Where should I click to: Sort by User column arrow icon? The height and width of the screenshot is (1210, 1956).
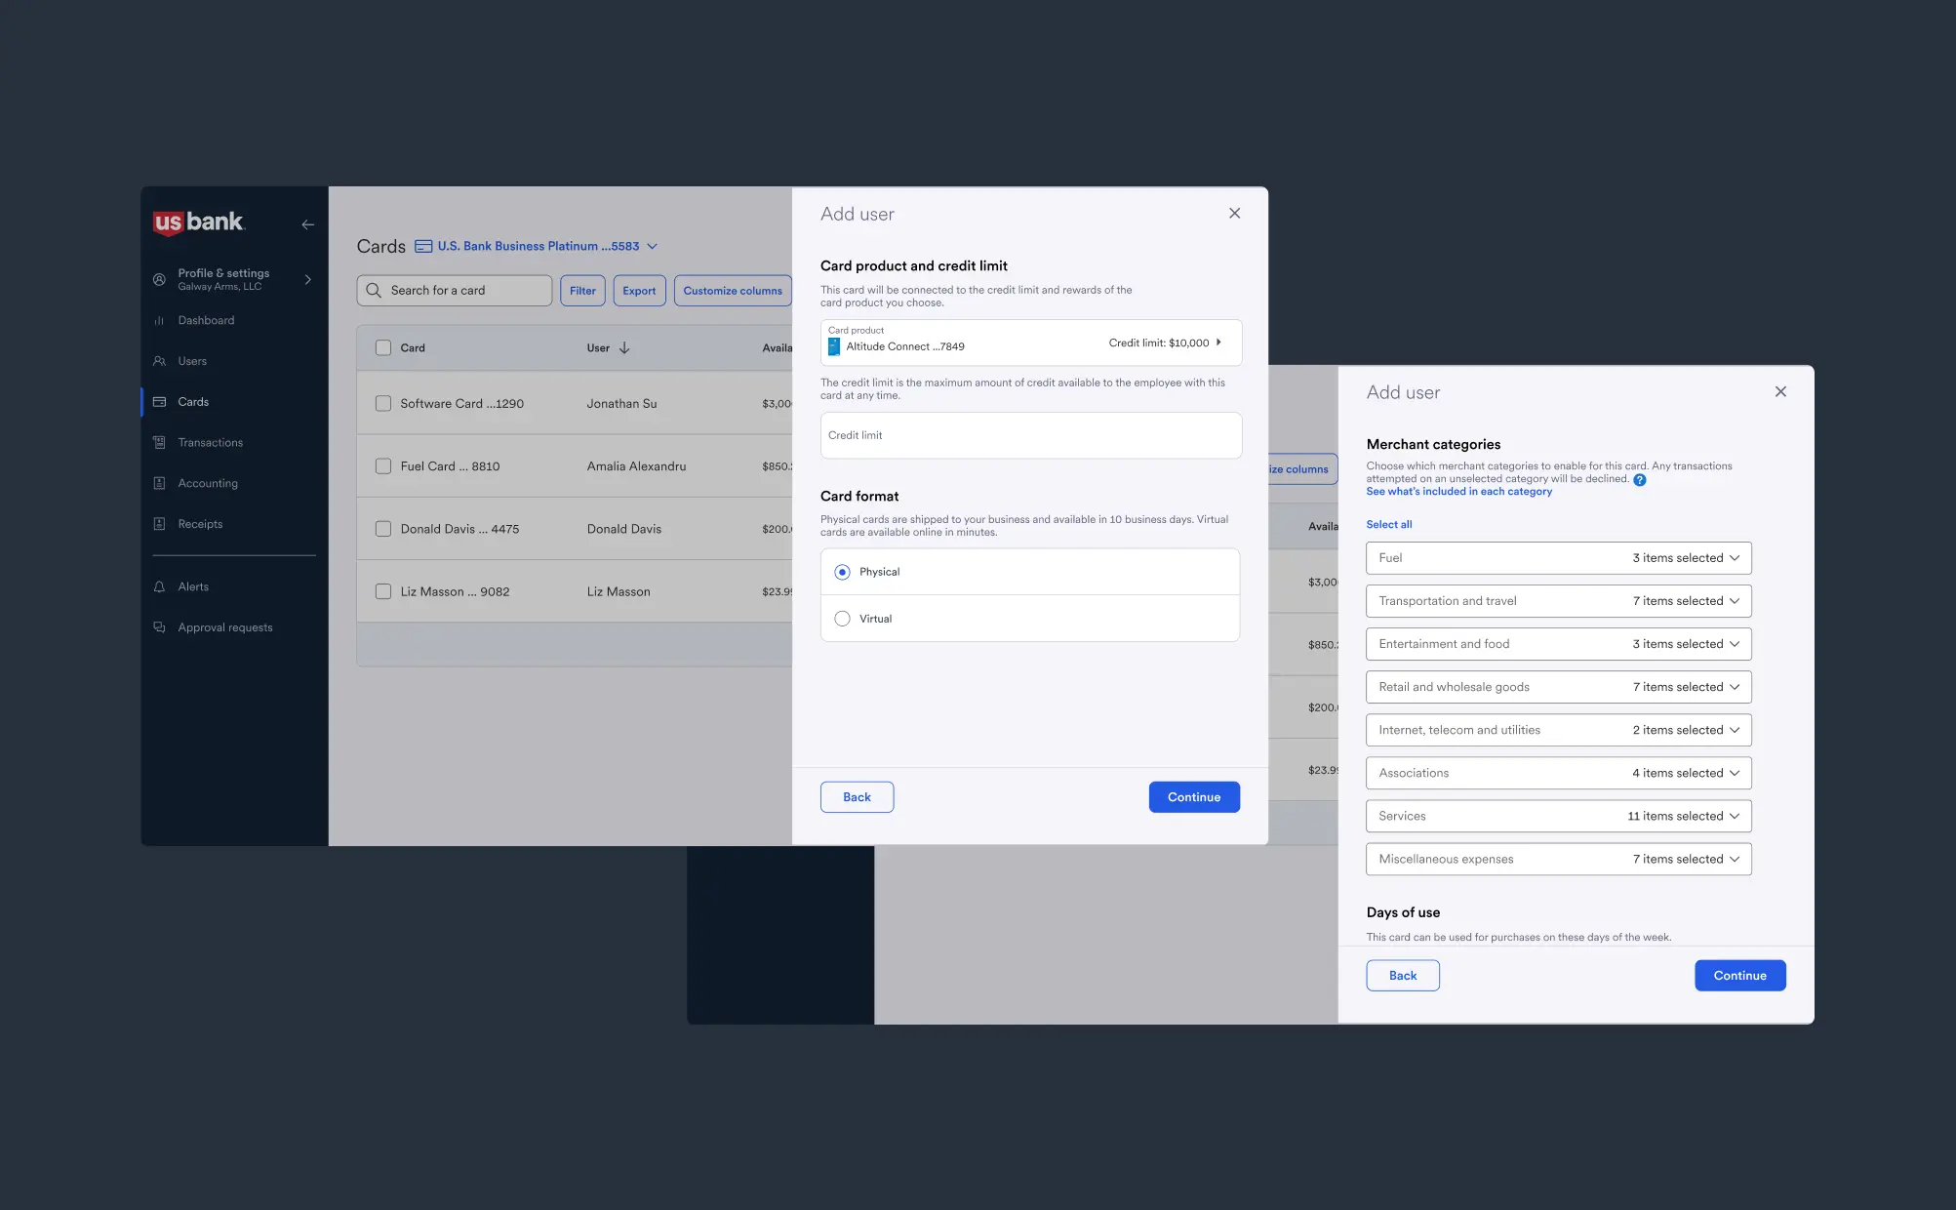tap(624, 347)
